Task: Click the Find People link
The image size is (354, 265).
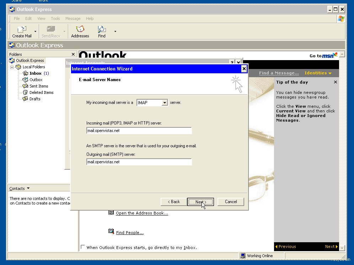Action: [x=130, y=233]
